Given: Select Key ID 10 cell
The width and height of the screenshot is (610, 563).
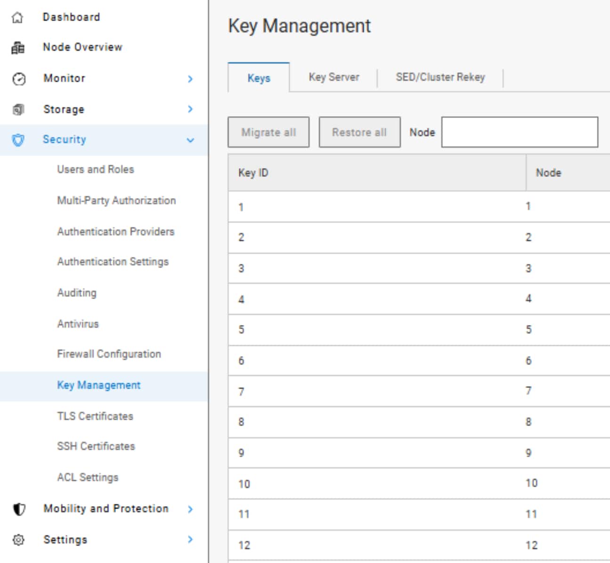Looking at the screenshot, I should 377,484.
